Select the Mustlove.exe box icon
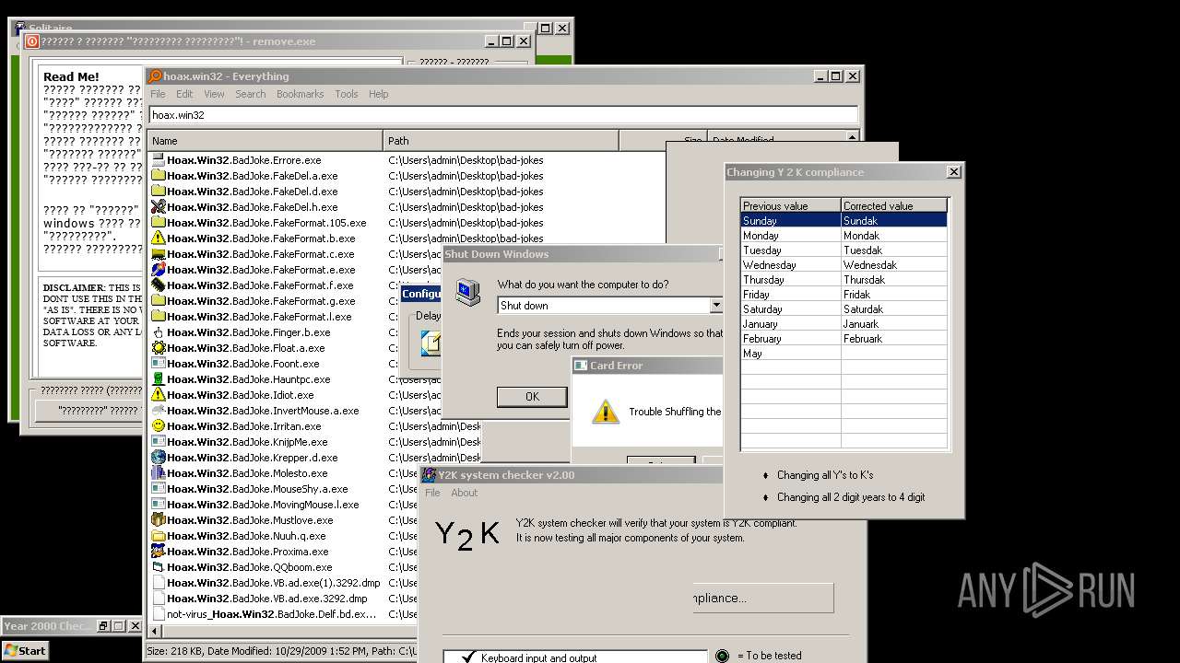This screenshot has height=663, width=1180. click(159, 520)
